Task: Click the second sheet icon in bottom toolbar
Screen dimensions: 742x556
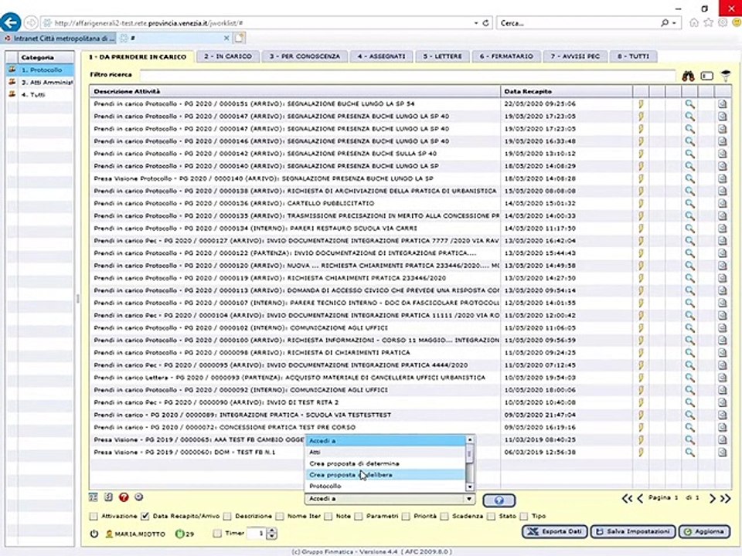Action: tap(108, 497)
